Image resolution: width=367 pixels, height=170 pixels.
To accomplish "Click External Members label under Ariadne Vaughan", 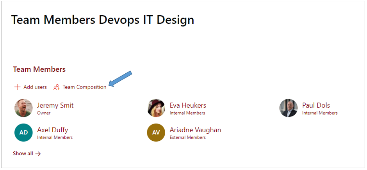I will pyautogui.click(x=188, y=138).
